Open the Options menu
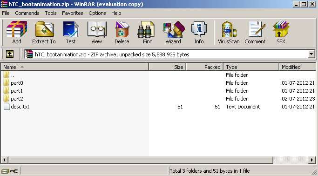 pyautogui.click(x=97, y=13)
